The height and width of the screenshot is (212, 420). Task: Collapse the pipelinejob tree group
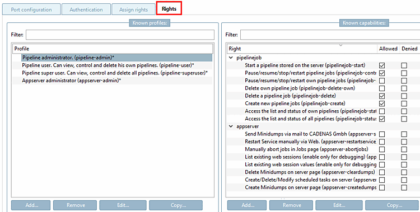[231, 58]
